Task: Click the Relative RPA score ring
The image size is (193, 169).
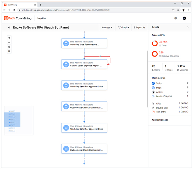Action: pos(154,54)
